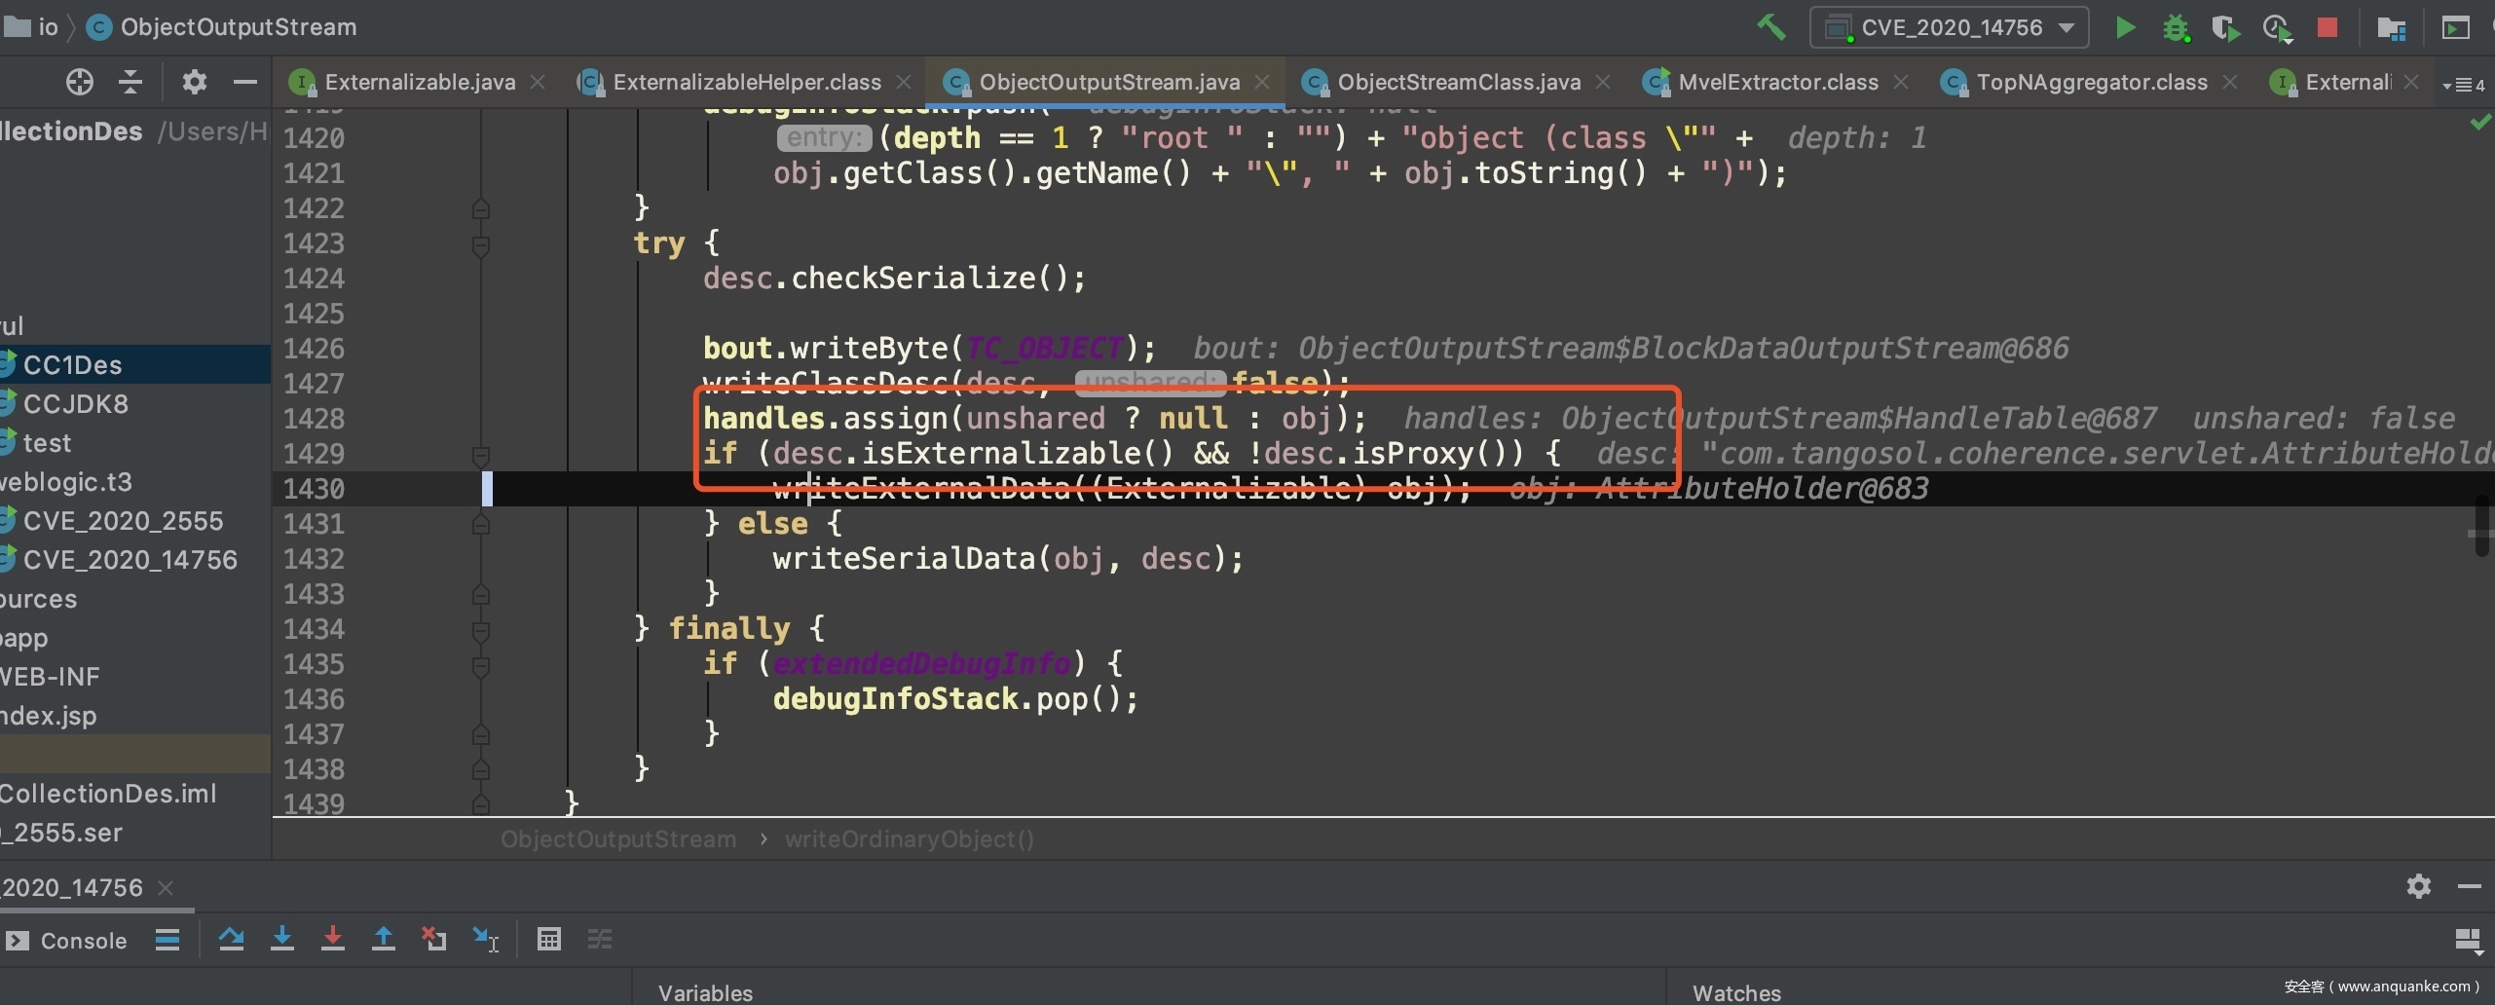This screenshot has height=1005, width=2495.
Task: Stop the running process via red square
Action: (2327, 27)
